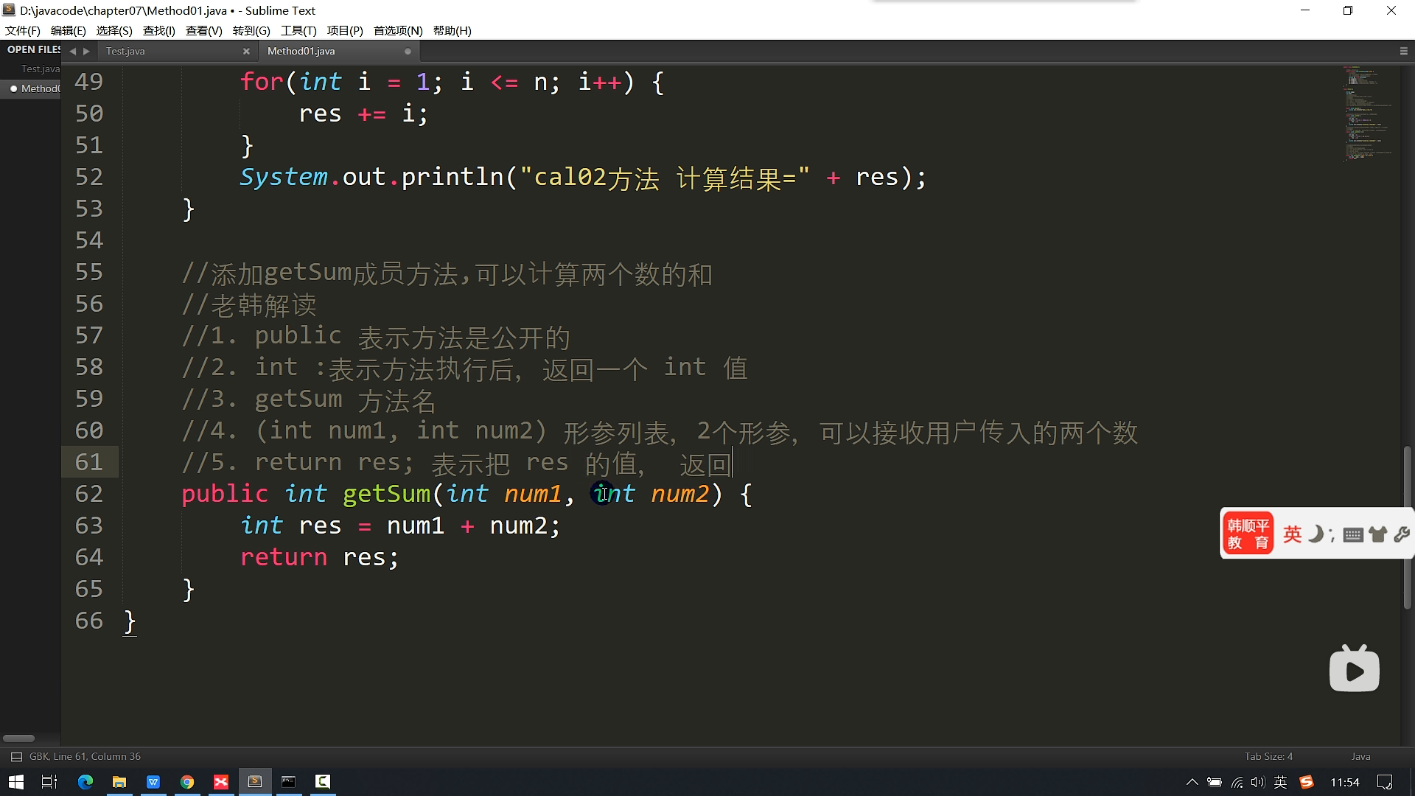Open Tab Size: 4 selector
This screenshot has height=796, width=1415.
click(x=1268, y=757)
